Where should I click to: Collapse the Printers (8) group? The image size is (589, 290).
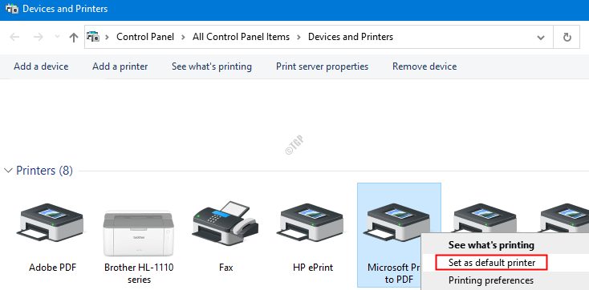click(x=8, y=171)
